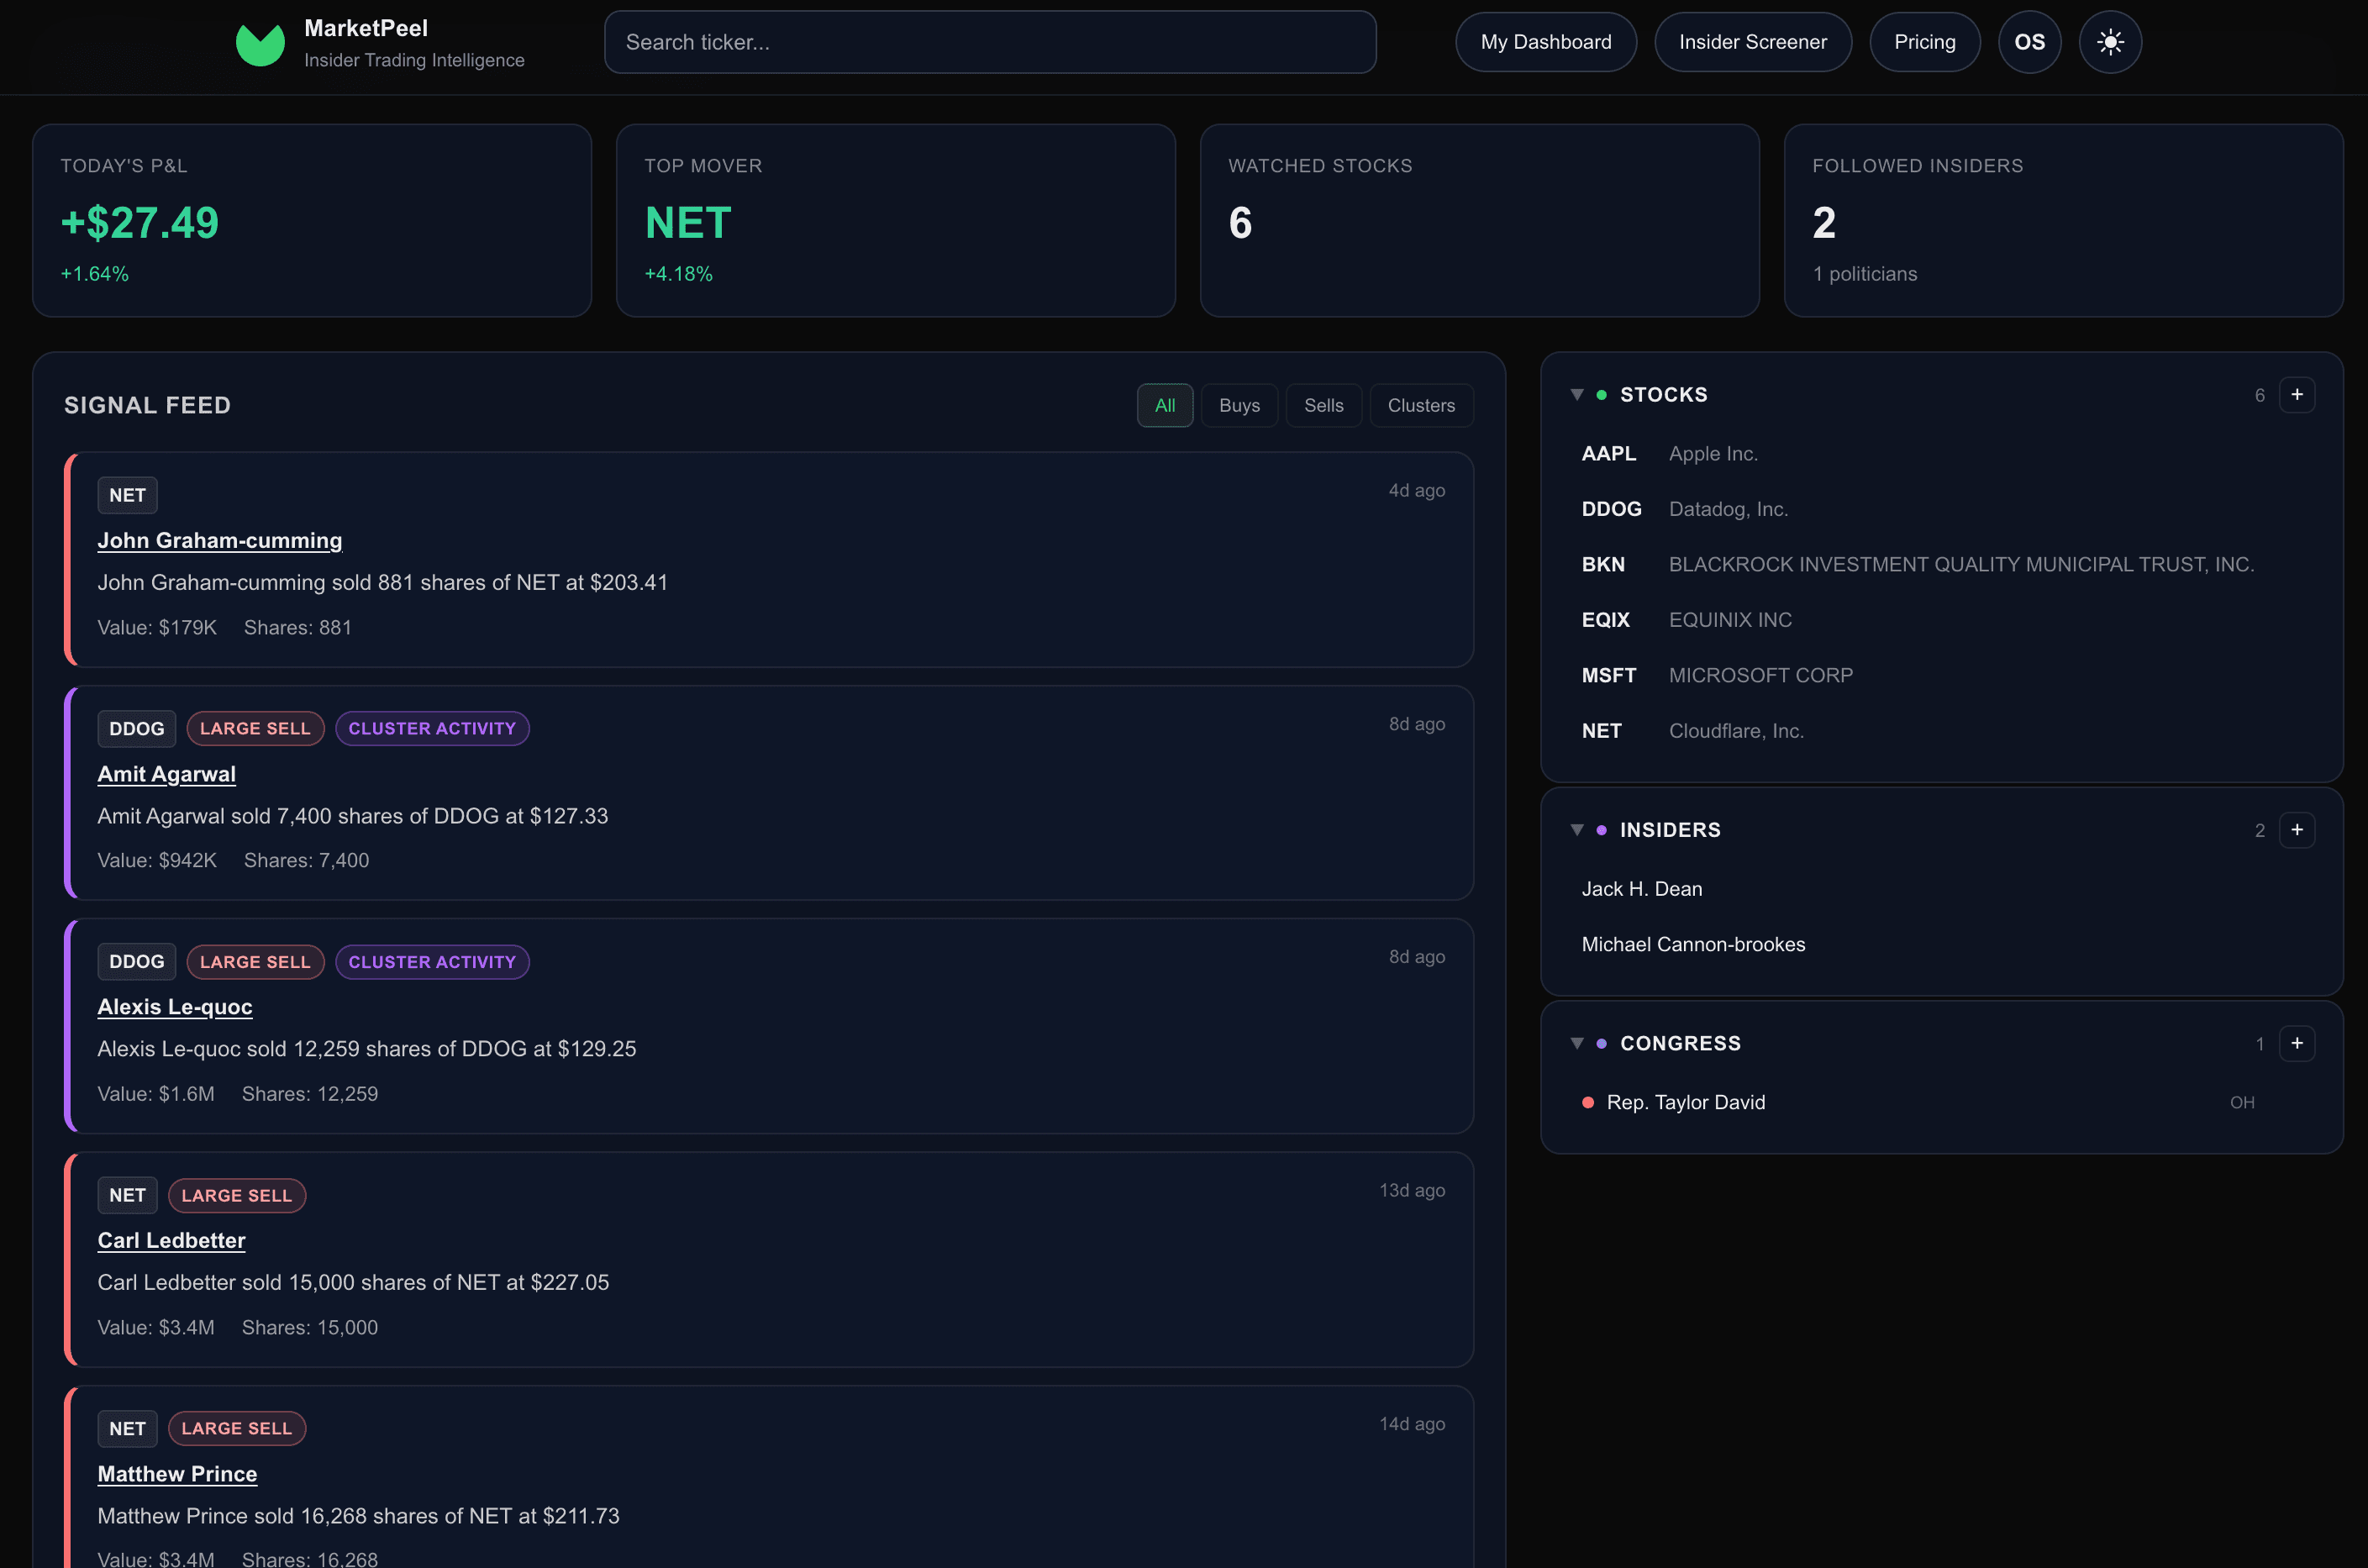Open John Graham-cumming insider profile link
Viewport: 2368px width, 1568px height.
click(220, 541)
